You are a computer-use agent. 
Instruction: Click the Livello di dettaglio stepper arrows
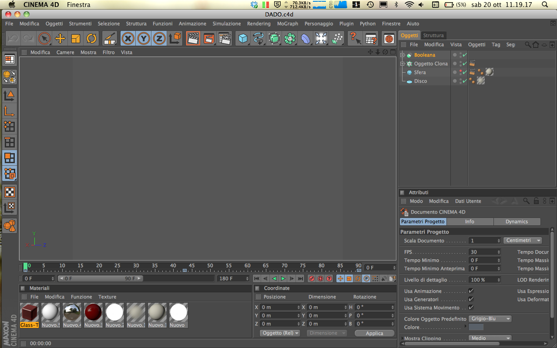point(499,280)
